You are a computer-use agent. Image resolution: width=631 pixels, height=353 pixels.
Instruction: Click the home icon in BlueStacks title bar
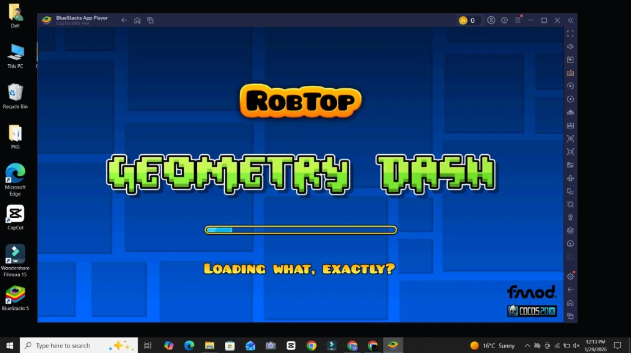tap(137, 20)
